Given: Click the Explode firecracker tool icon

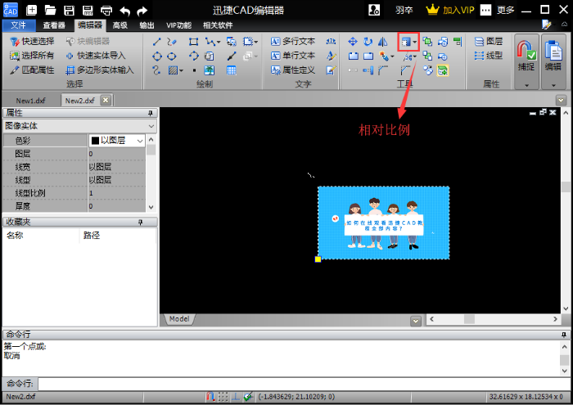Looking at the screenshot, I should [384, 56].
